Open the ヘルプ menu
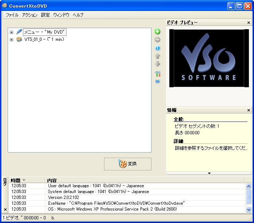Image resolution: width=254 pixels, height=223 pixels. coord(78,15)
